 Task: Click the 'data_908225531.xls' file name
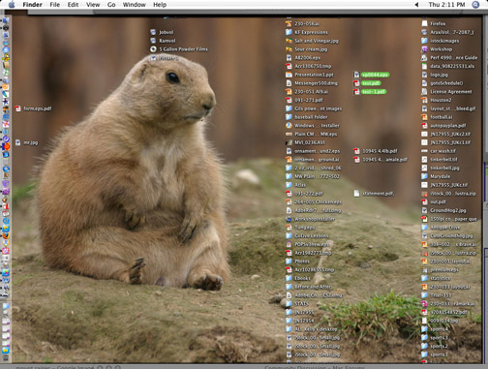pyautogui.click(x=452, y=66)
